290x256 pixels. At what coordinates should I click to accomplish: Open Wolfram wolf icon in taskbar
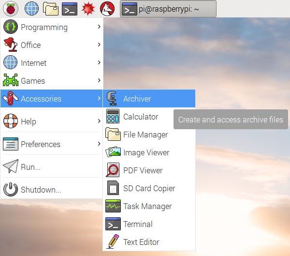point(107,9)
